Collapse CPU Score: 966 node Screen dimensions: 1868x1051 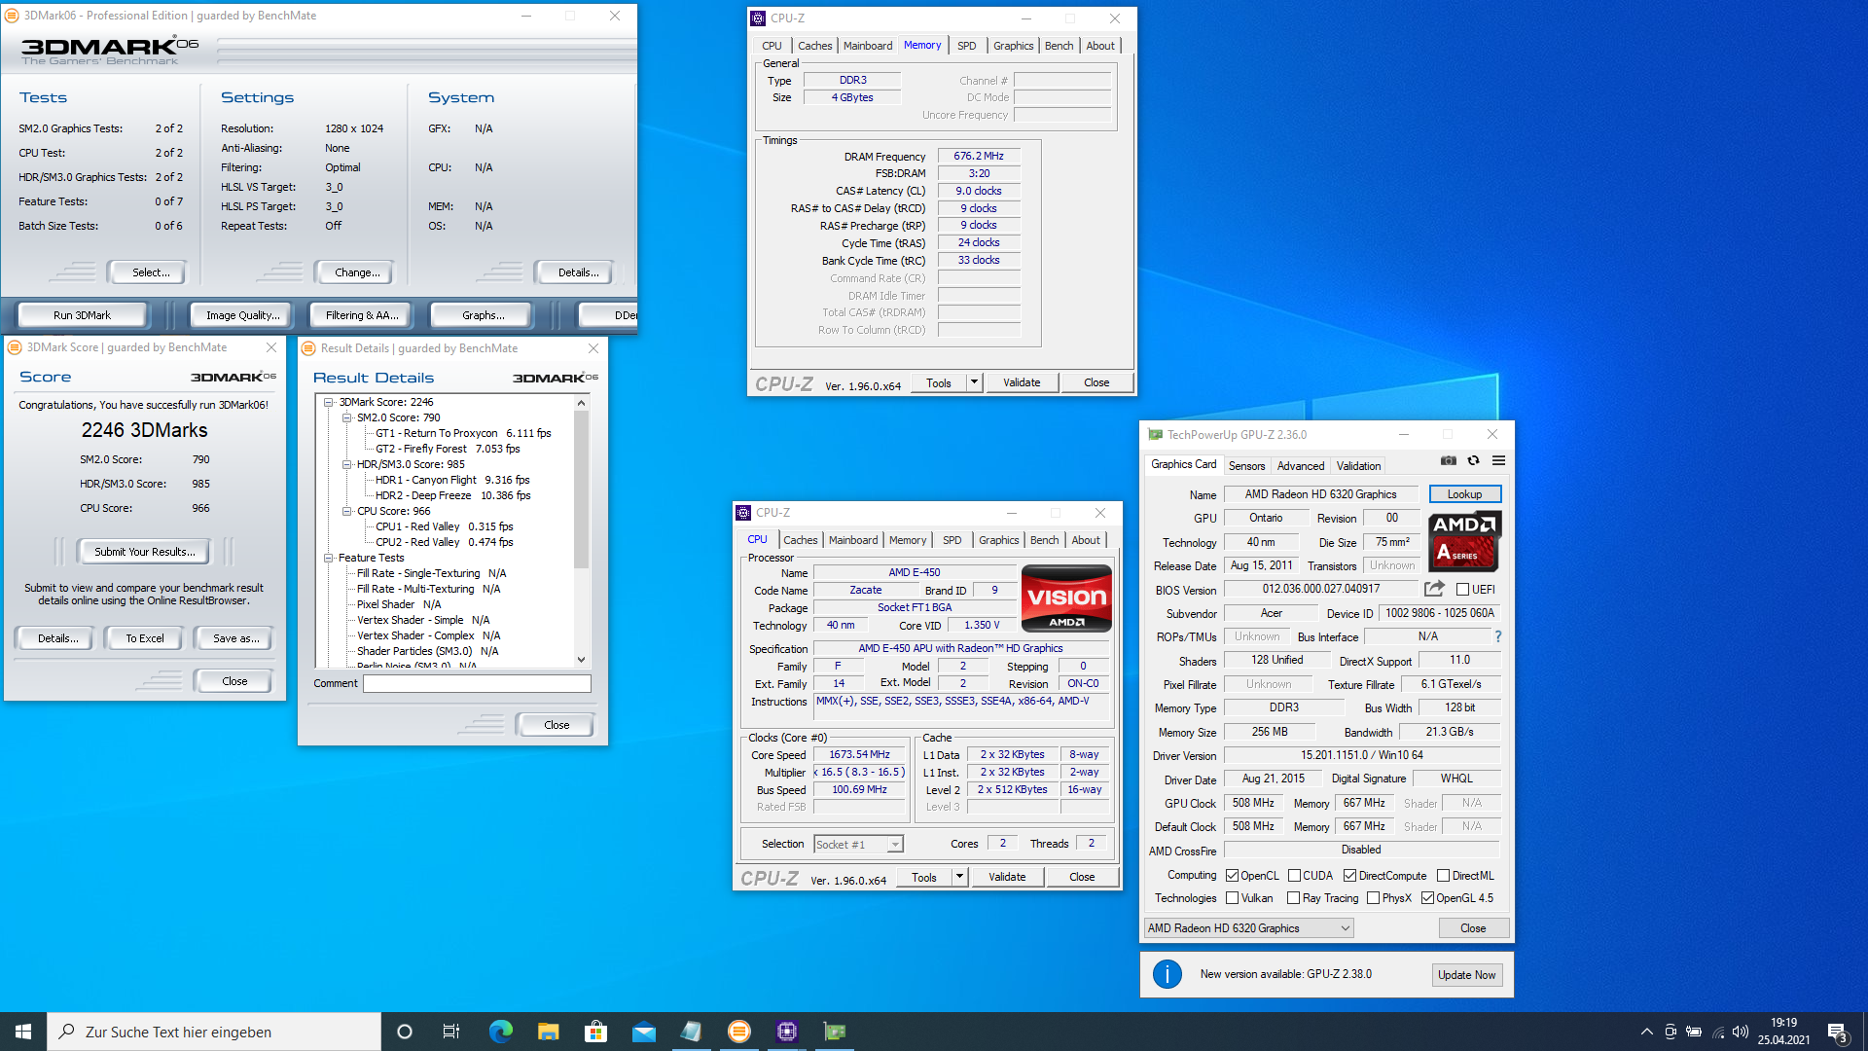(346, 511)
